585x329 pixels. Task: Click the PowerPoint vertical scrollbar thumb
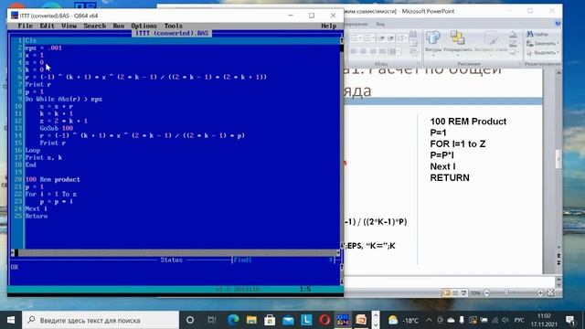(x=558, y=159)
